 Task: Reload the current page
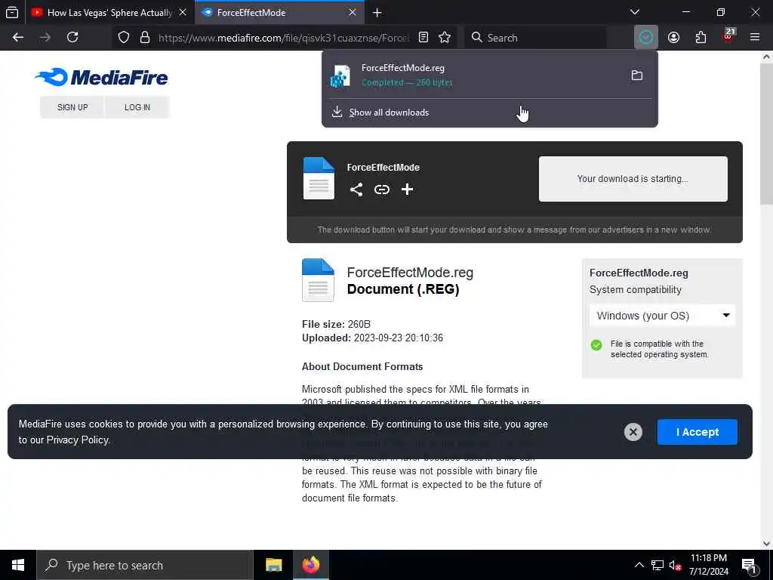click(72, 38)
